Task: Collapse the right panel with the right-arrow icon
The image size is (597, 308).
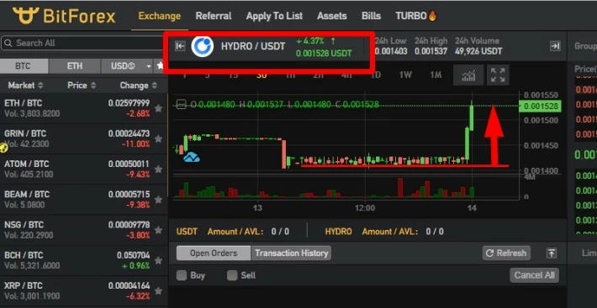Action: tap(555, 46)
